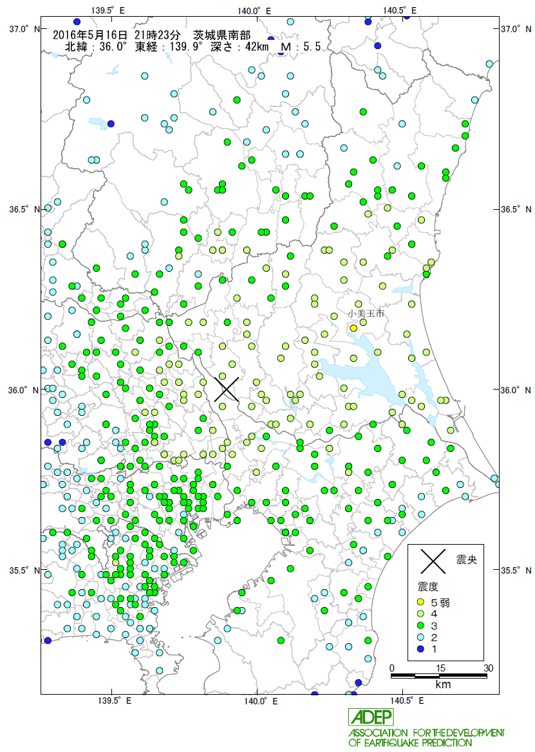Click the date title 2016年5月16日 21時23分
This screenshot has width=535, height=752.
117,35
